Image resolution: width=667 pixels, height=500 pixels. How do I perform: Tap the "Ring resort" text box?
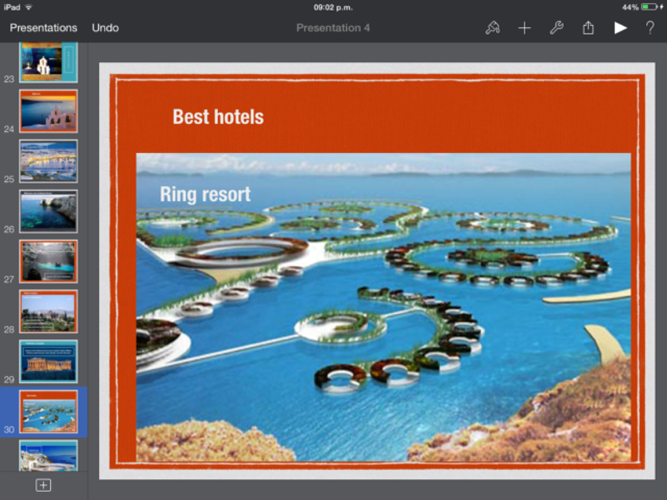(205, 194)
